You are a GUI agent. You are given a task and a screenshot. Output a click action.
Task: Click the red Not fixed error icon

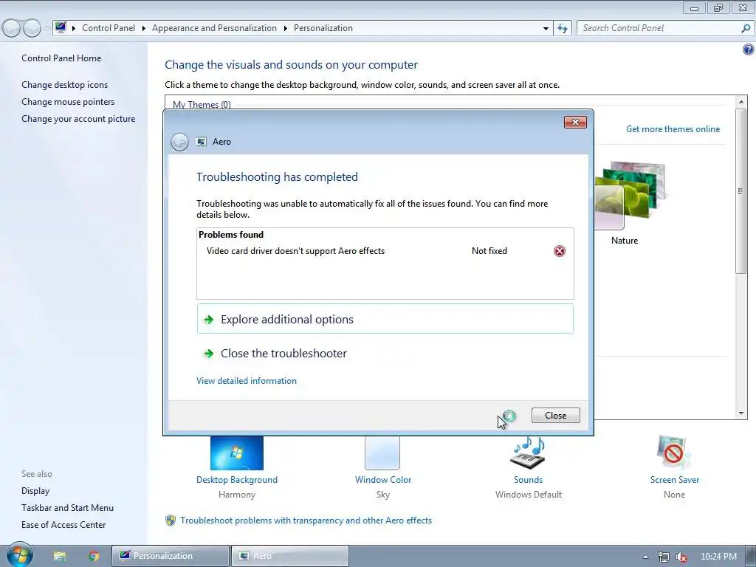click(560, 251)
